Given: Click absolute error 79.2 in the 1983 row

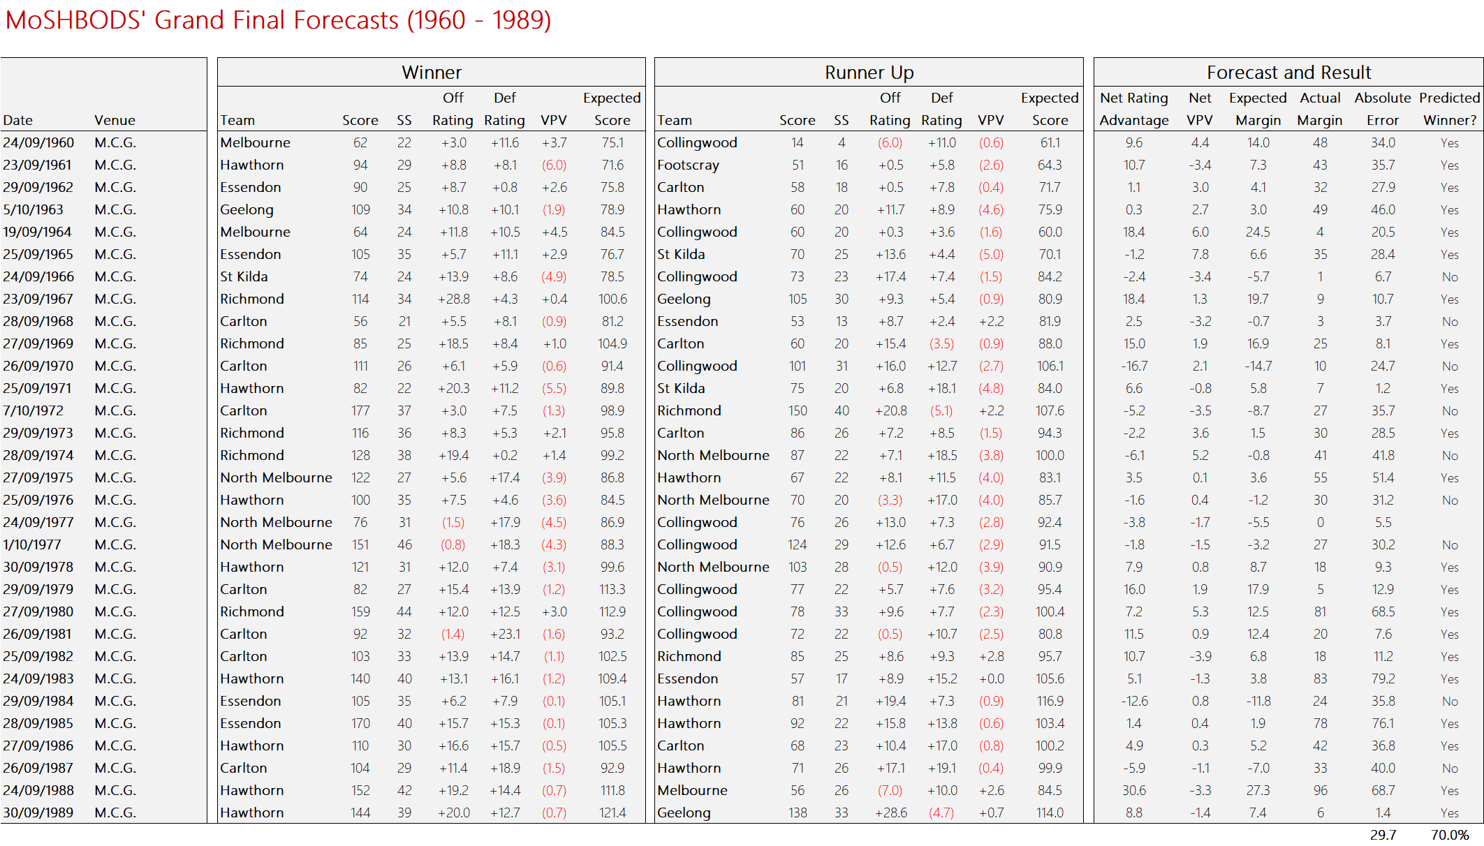Looking at the screenshot, I should (1383, 678).
